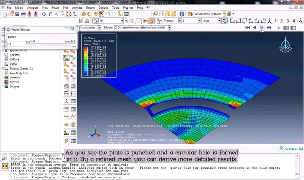The height and width of the screenshot is (180, 304).
Task: Open the Visualization defaults dropdown
Action: point(224,14)
